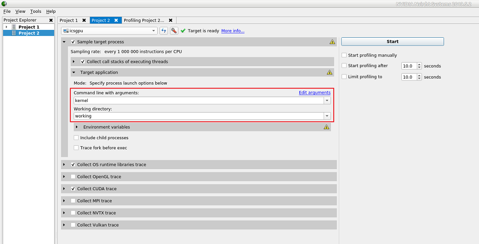Screen dimensions: 479x244
Task: Select Project 1 in Project Explorer
Action: (x=29, y=27)
